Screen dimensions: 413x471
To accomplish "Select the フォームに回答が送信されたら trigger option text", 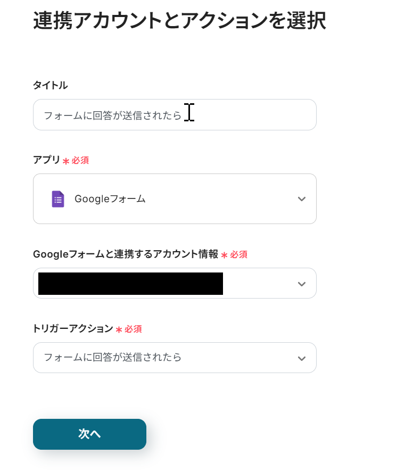I will [x=112, y=357].
